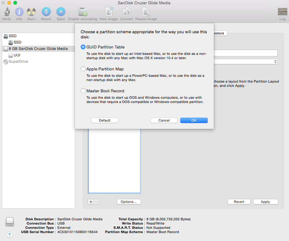Select the UUI volume
The height and width of the screenshot is (241, 289).
pos(38,55)
